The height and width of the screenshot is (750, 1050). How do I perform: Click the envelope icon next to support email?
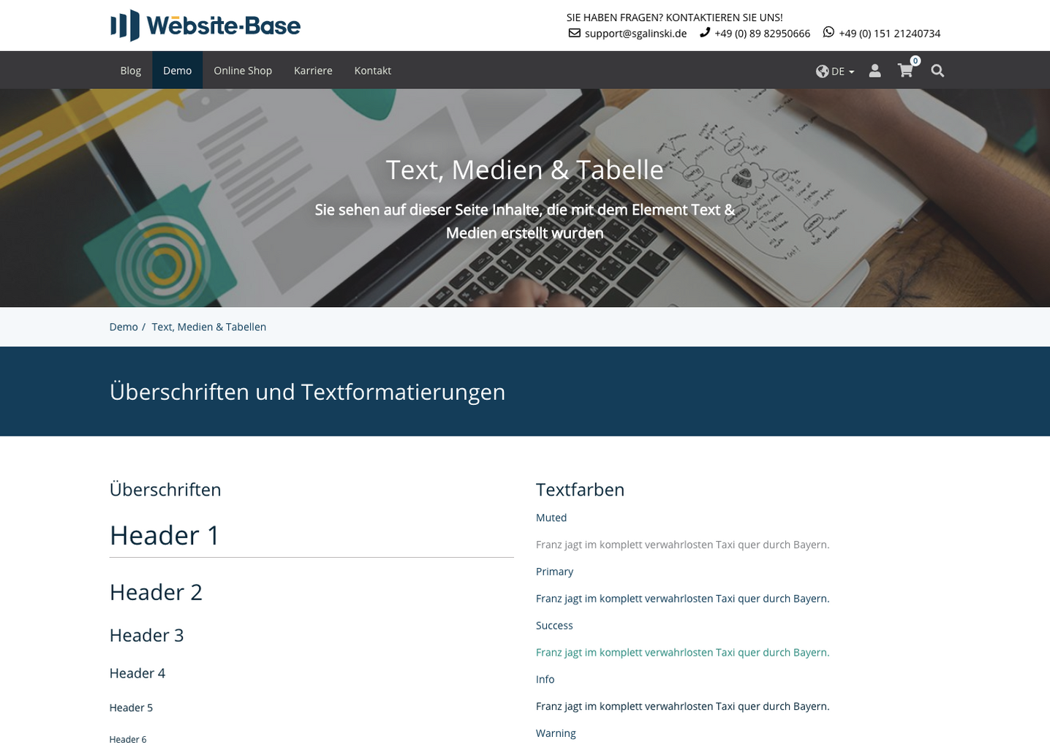coord(575,33)
